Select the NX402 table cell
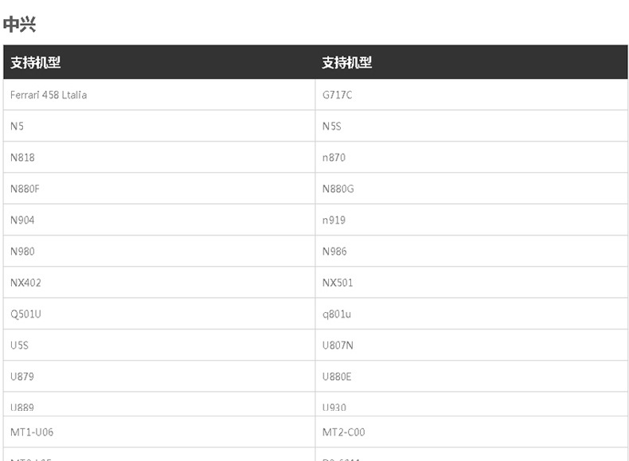Image resolution: width=629 pixels, height=461 pixels. pyautogui.click(x=25, y=283)
